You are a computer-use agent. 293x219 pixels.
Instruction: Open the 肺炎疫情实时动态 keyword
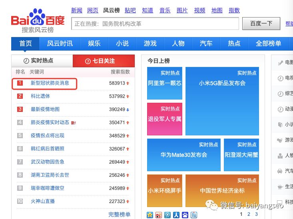(x=50, y=122)
